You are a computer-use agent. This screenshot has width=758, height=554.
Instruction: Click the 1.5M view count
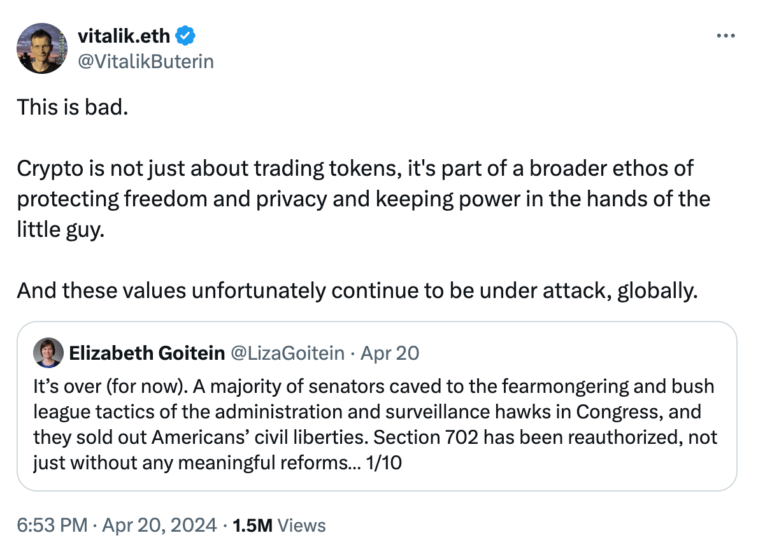click(x=253, y=525)
